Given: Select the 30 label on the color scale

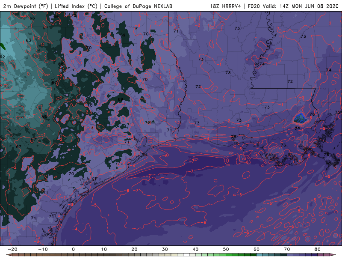Looking at the screenshot, I should click(x=165, y=249).
